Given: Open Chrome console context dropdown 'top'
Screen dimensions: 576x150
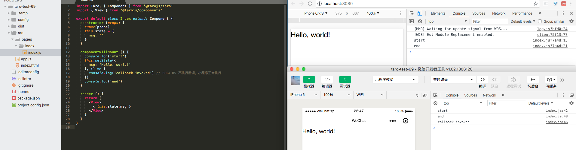Looking at the screenshot, I should (x=447, y=21).
